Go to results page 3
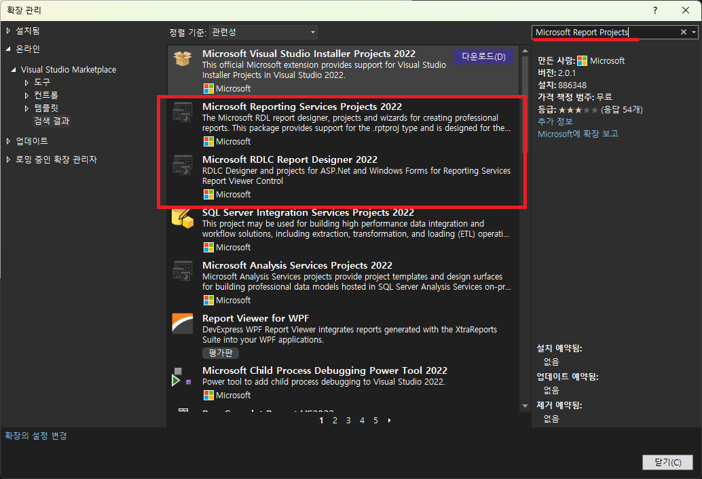The width and height of the screenshot is (702, 479). pos(348,421)
